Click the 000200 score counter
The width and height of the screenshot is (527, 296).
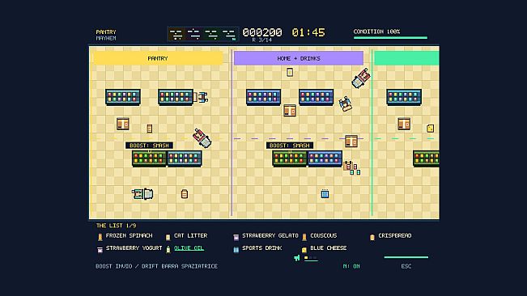[262, 32]
